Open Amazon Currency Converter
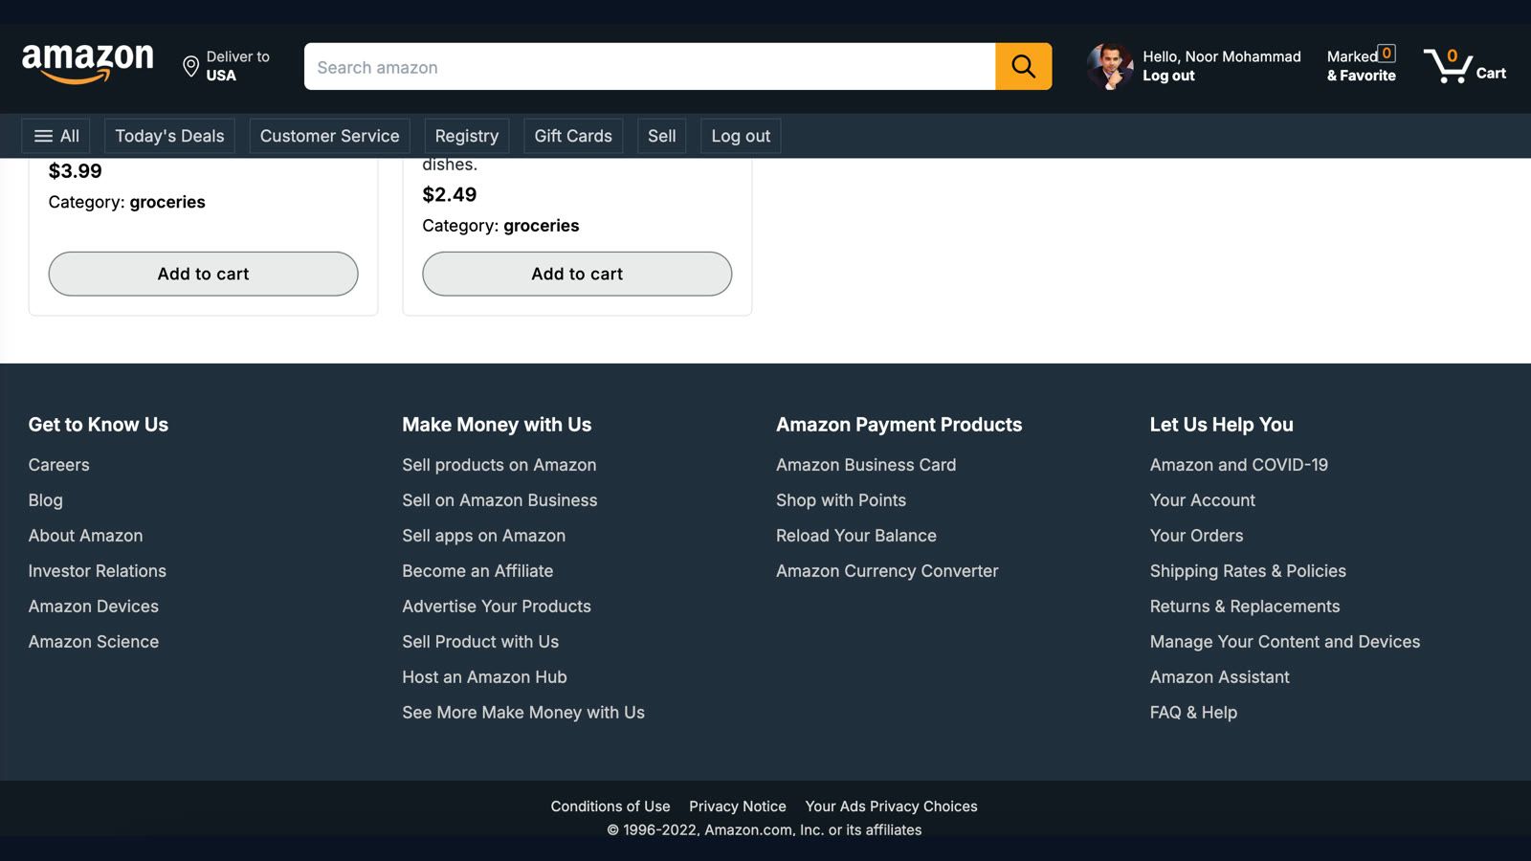This screenshot has height=861, width=1531. click(x=887, y=571)
